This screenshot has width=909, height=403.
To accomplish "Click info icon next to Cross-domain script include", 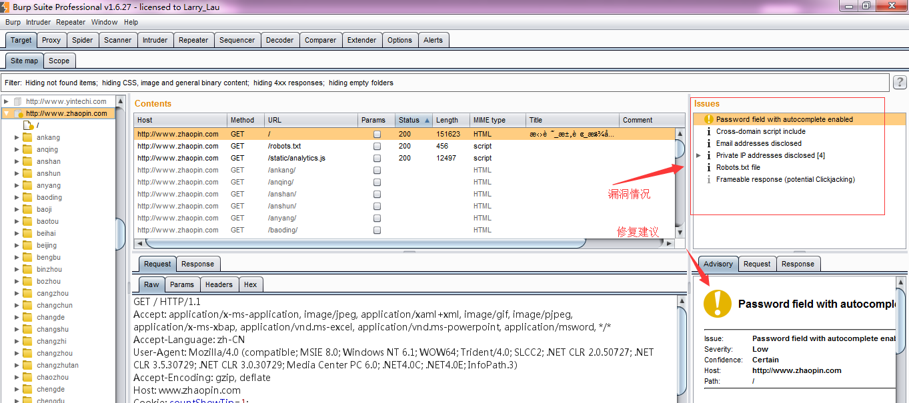I will pyautogui.click(x=708, y=131).
